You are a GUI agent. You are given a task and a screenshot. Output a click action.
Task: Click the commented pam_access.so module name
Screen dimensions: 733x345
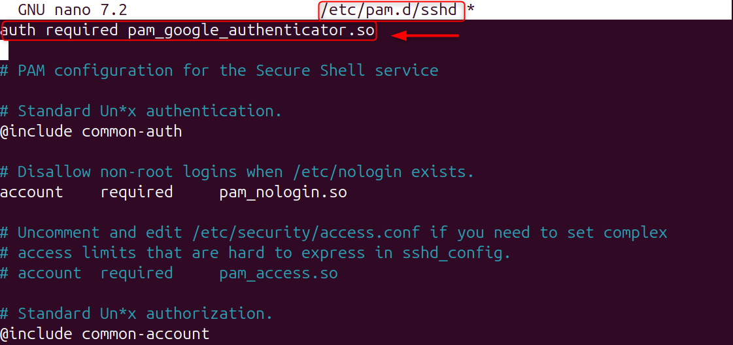coord(278,273)
